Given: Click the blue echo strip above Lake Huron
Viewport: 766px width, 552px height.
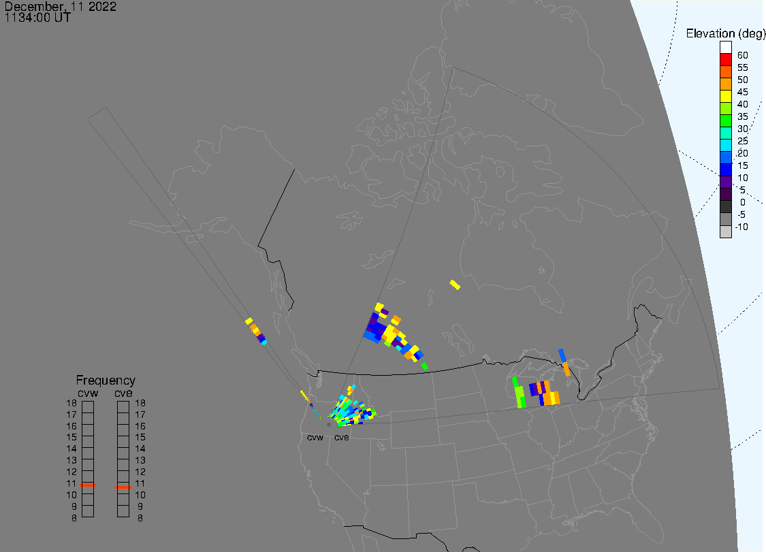Looking at the screenshot, I should coord(562,355).
